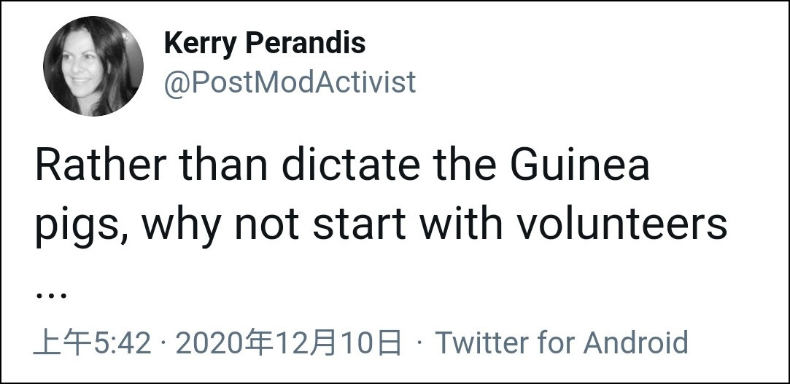Click the 上午5:42 timestamp
790x384 pixels.
click(92, 343)
